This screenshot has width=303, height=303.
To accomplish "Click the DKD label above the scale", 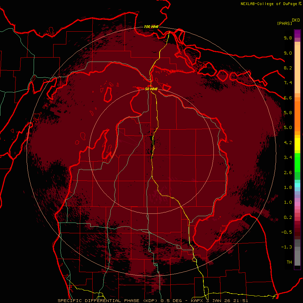I will pyautogui.click(x=296, y=20).
